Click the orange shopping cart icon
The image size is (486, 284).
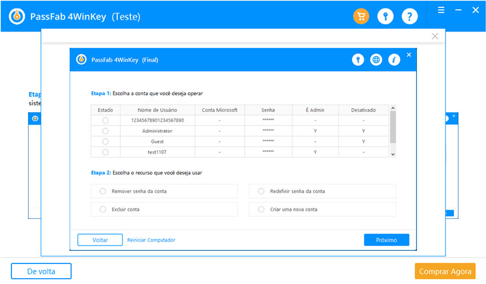[x=361, y=17]
